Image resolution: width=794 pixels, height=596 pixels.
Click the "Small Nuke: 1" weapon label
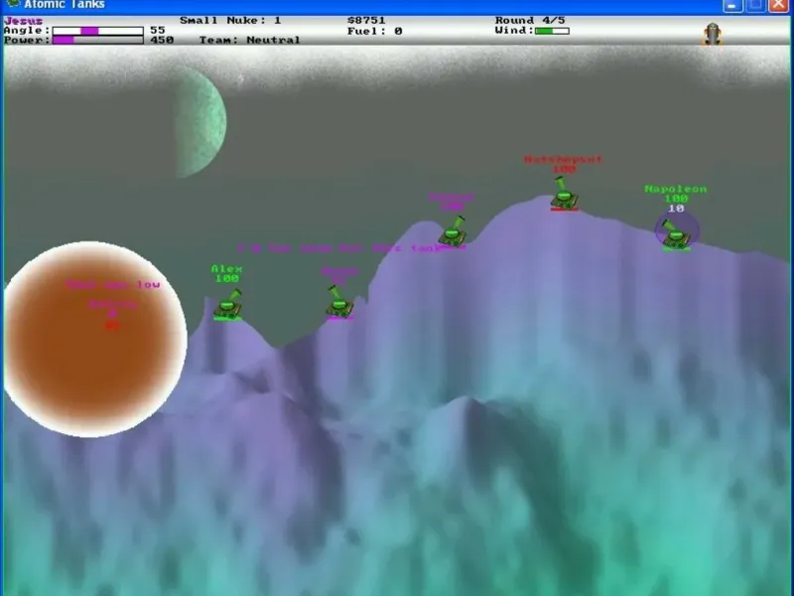230,20
